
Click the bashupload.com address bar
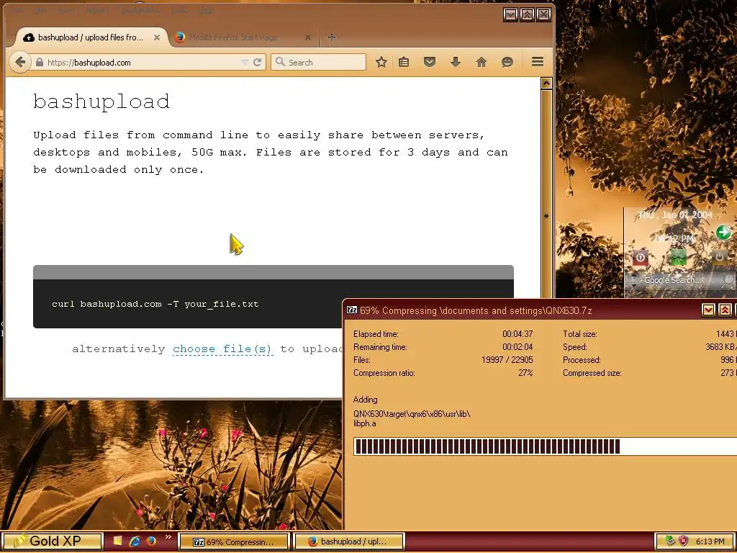click(x=149, y=62)
